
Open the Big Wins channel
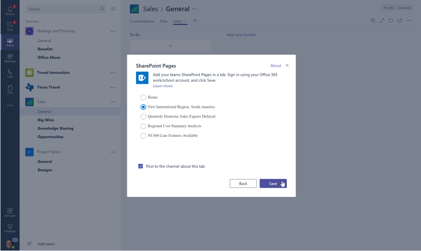click(46, 120)
